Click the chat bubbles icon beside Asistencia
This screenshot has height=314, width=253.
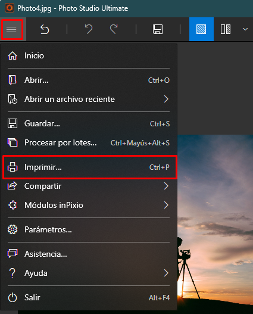(13, 254)
